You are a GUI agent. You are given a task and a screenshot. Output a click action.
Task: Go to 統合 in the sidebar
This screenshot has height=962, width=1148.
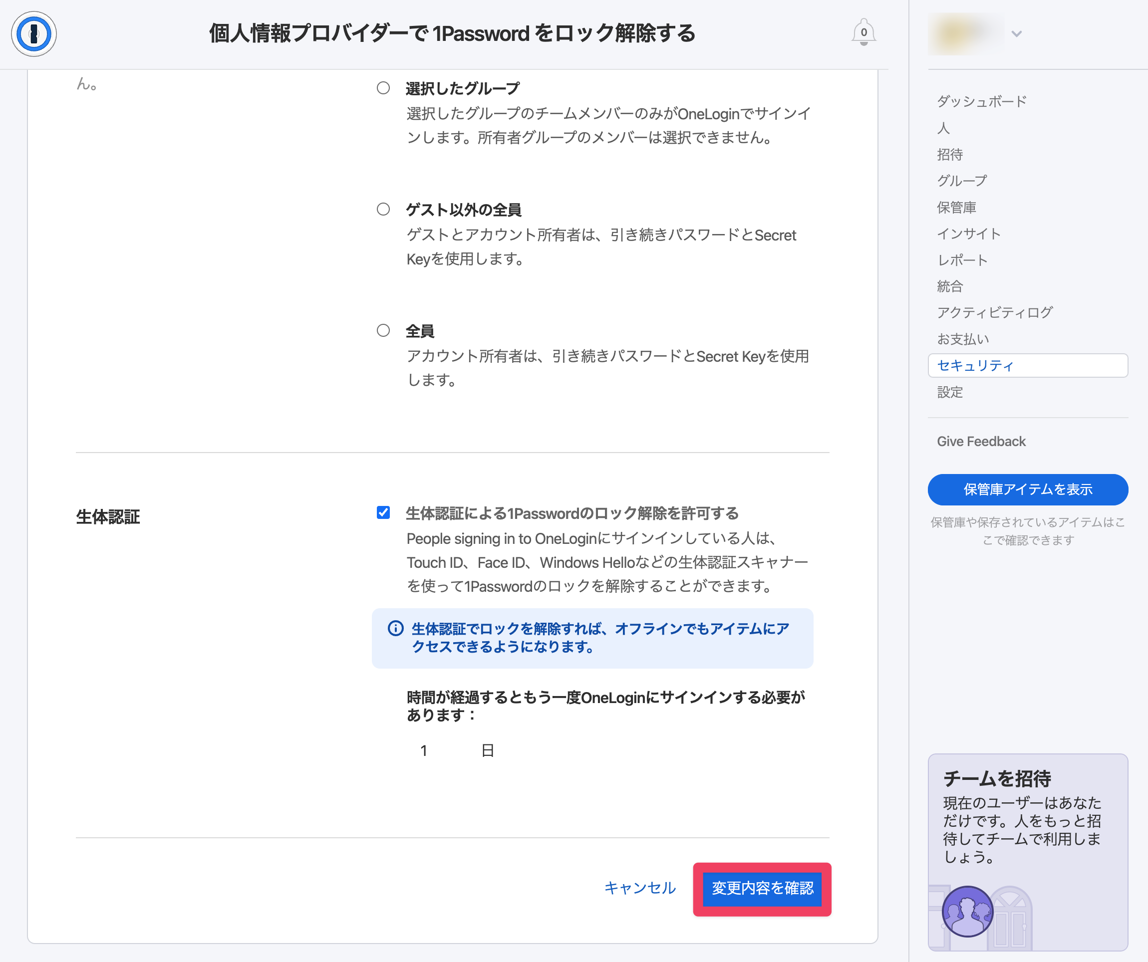click(950, 286)
